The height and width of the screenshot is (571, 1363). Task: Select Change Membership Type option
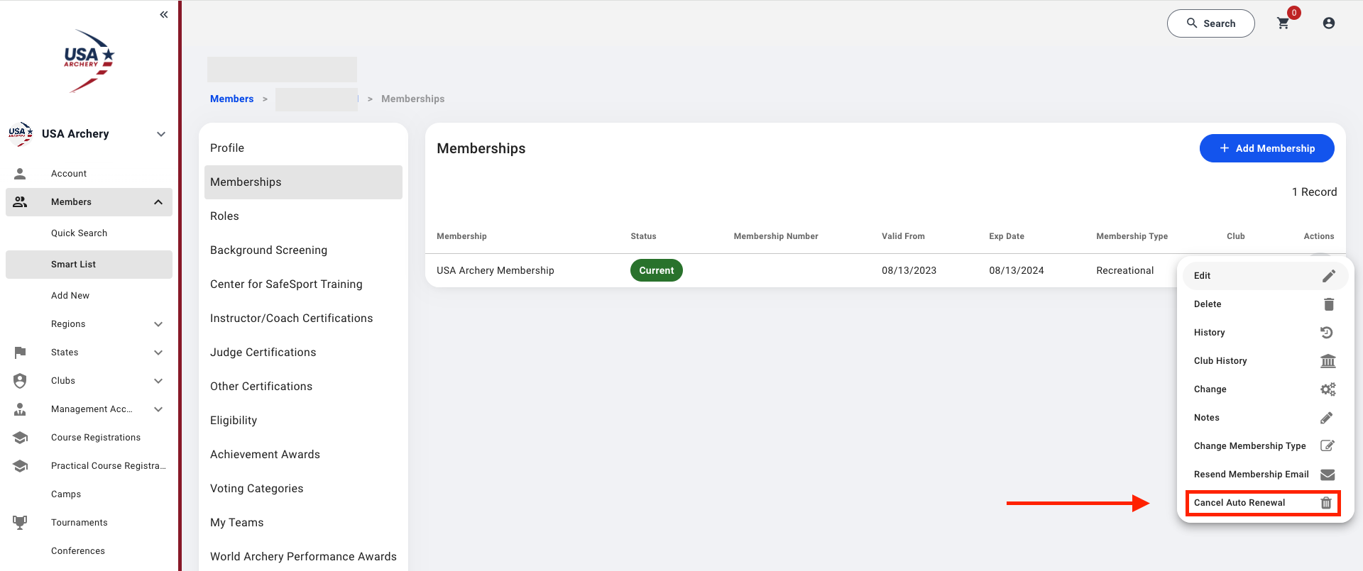[x=1266, y=446]
